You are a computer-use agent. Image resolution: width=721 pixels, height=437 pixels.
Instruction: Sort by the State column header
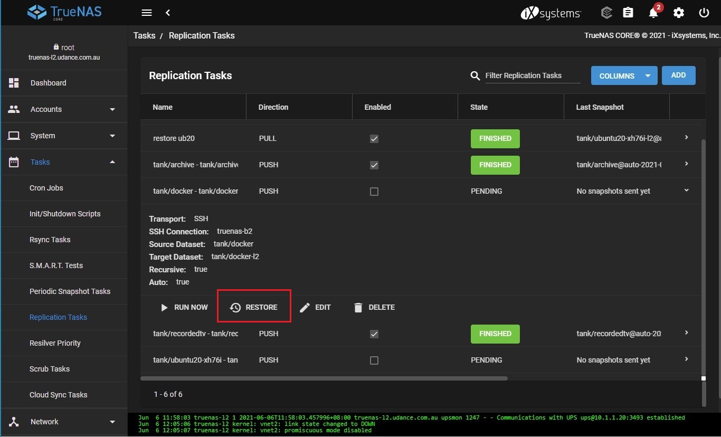tap(479, 107)
